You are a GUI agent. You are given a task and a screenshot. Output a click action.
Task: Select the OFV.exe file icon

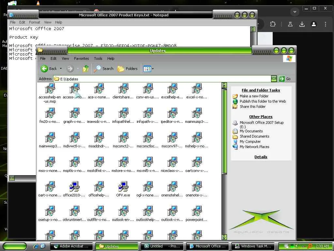123,186
